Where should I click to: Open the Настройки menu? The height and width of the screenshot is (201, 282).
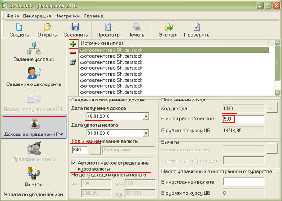click(67, 16)
